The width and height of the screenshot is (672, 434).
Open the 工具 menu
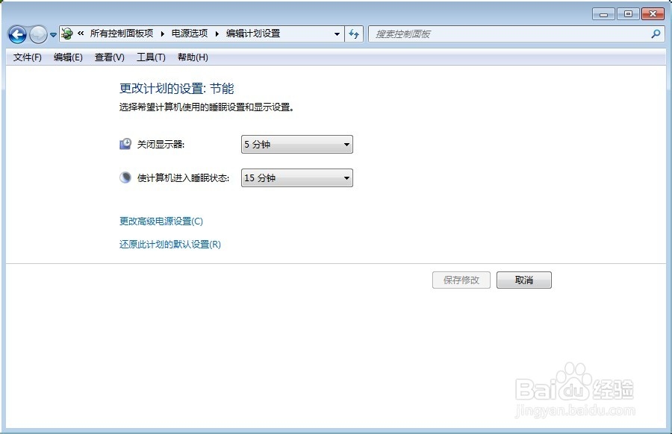[x=151, y=57]
